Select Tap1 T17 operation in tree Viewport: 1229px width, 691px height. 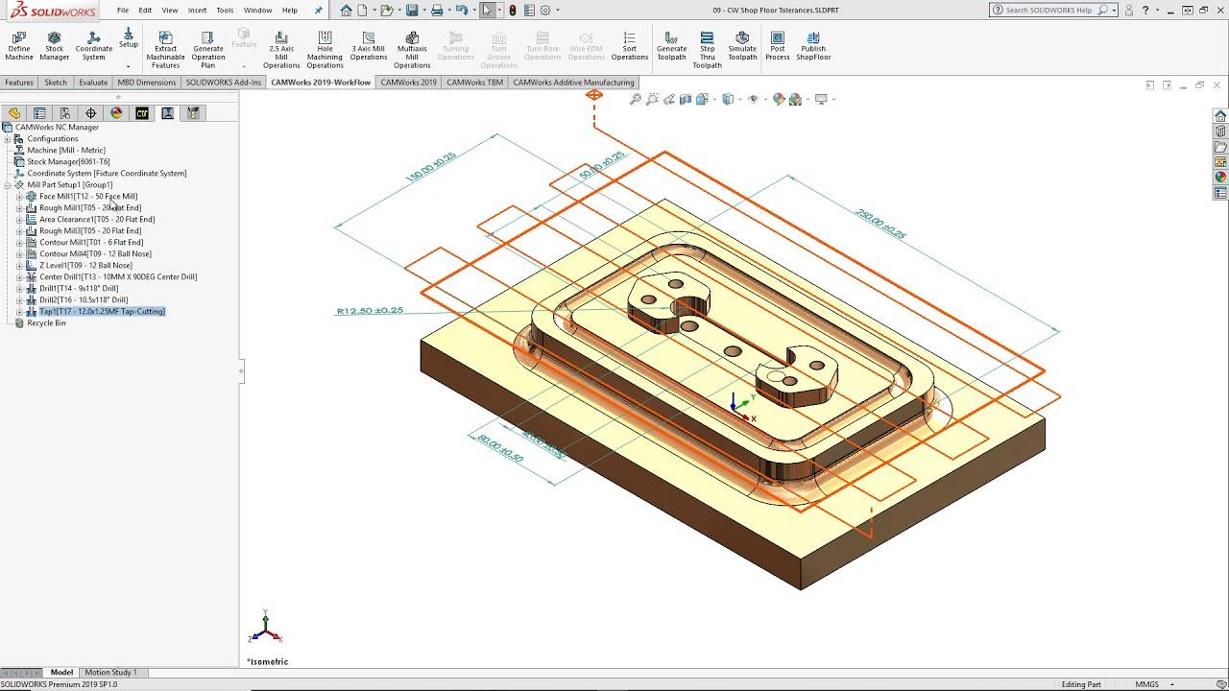coord(102,312)
